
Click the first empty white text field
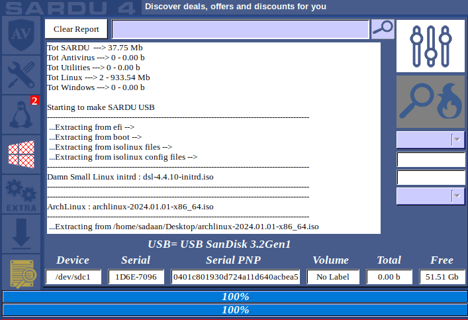pos(431,160)
